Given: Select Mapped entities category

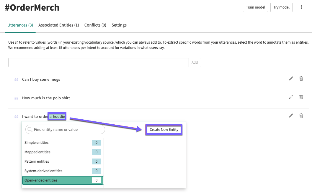Looking at the screenshot, I should [x=63, y=152].
